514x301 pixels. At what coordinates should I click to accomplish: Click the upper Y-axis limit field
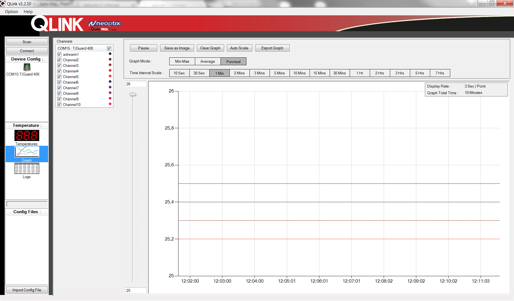click(136, 84)
